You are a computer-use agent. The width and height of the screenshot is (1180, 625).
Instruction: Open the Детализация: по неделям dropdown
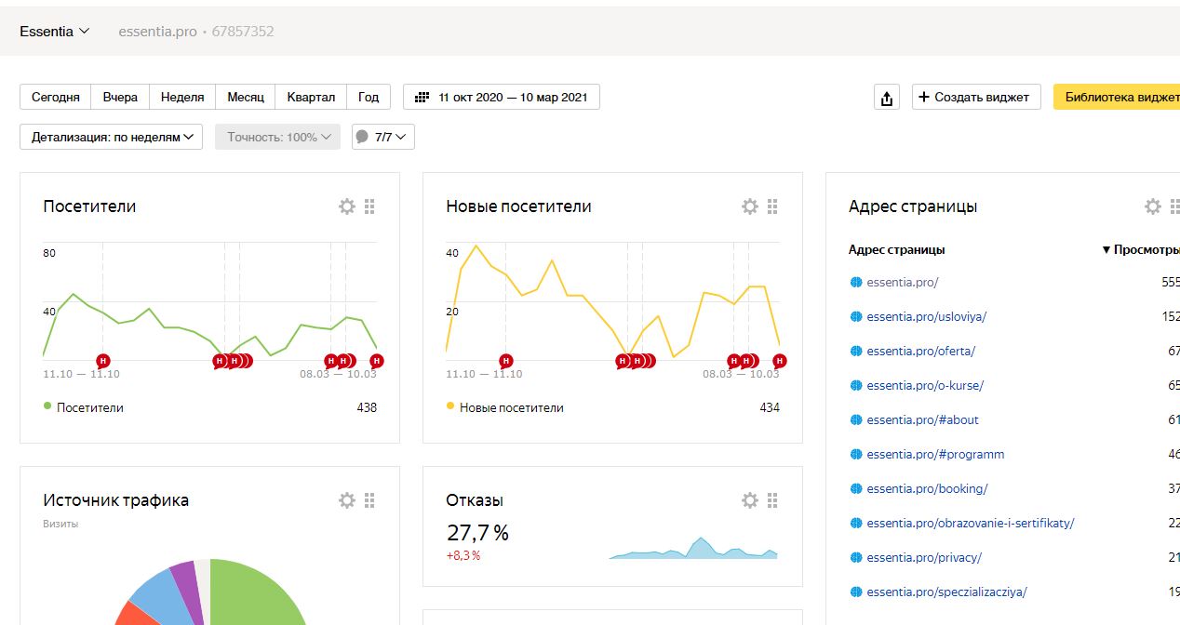112,137
